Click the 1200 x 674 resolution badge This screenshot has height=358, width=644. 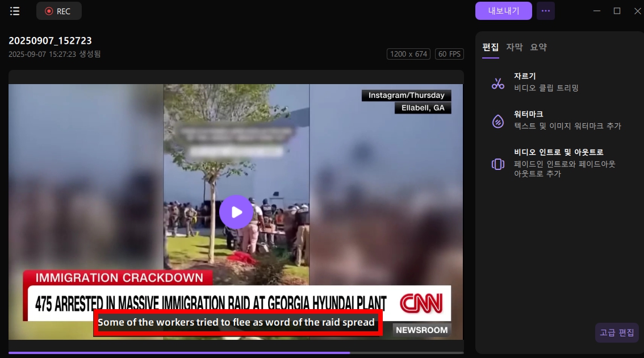(x=408, y=54)
